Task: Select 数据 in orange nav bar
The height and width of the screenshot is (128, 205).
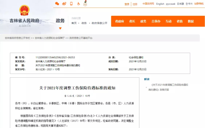Action: point(191,21)
